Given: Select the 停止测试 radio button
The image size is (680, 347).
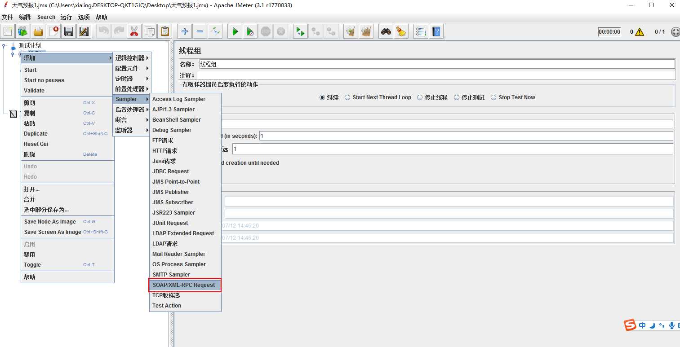Looking at the screenshot, I should click(x=457, y=97).
